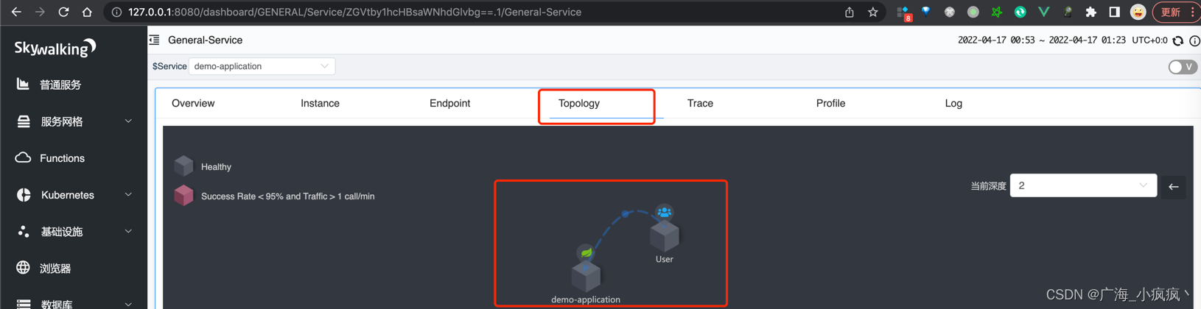Open the blue diamond extension
Screen dimensions: 1201x309
tap(926, 12)
